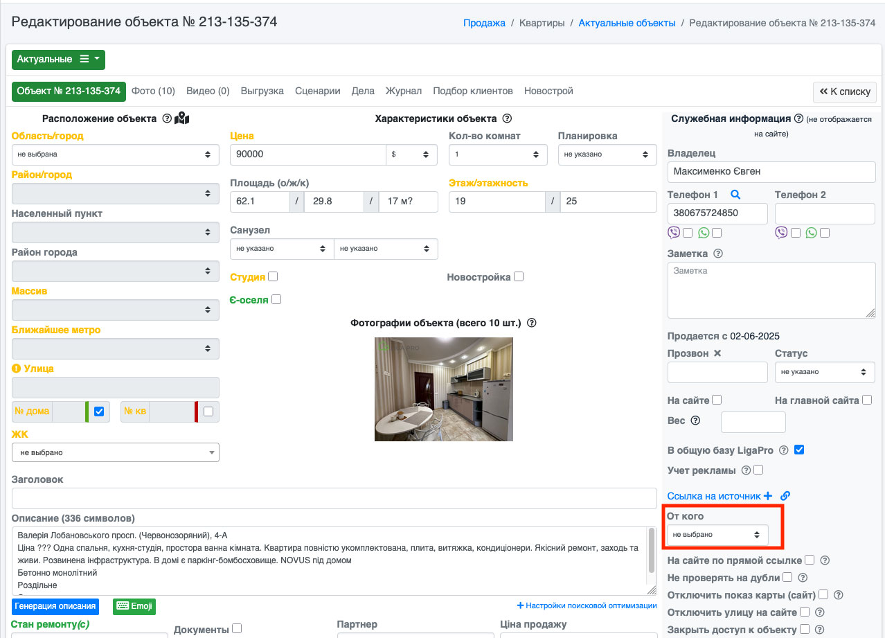Open the Актуальные status dropdown button
This screenshot has width=885, height=638.
point(58,60)
